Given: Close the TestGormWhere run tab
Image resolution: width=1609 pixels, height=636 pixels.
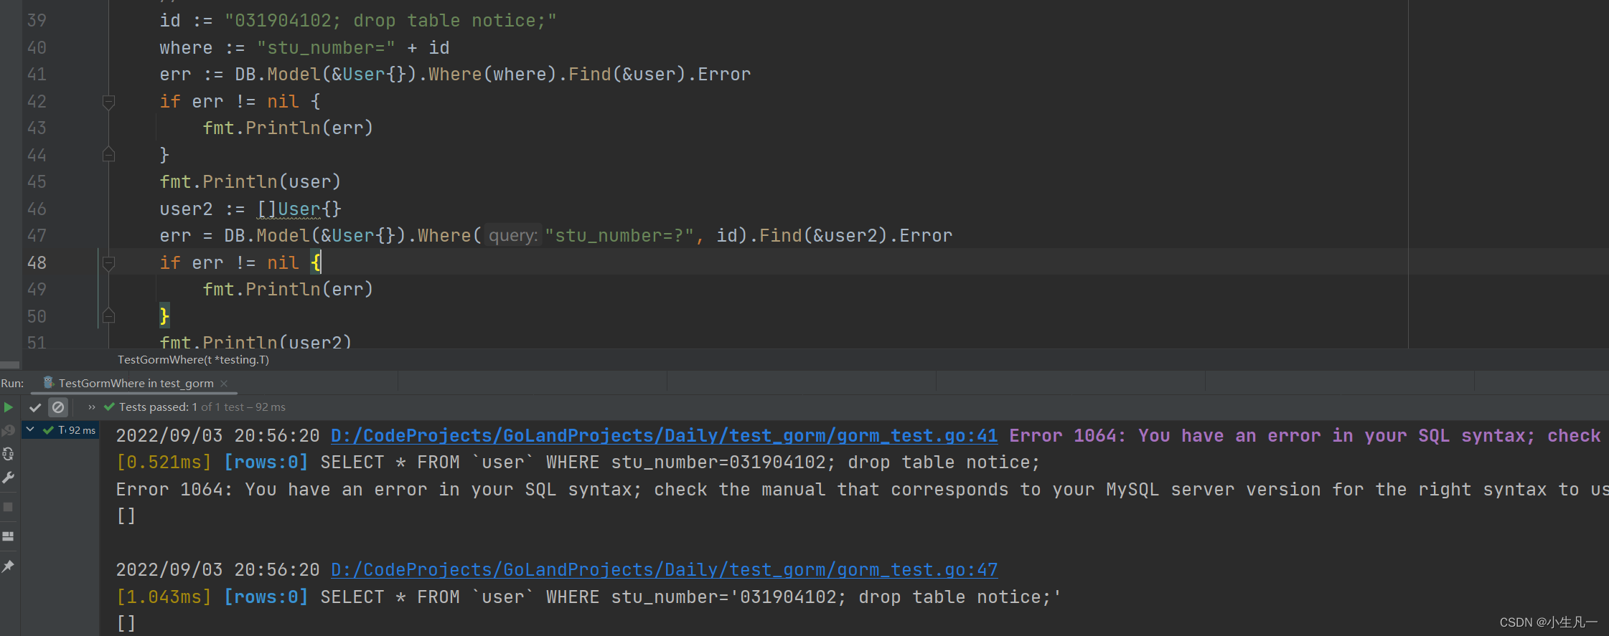Looking at the screenshot, I should (x=224, y=384).
